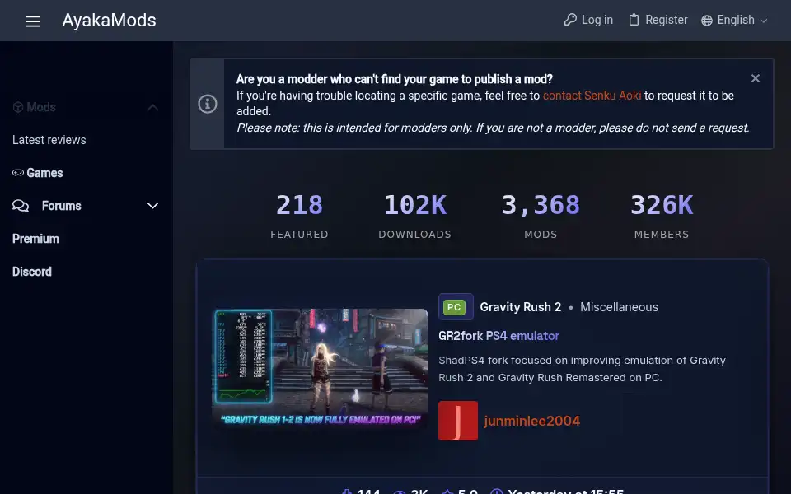Click the cube icon beside Mods

click(x=18, y=107)
